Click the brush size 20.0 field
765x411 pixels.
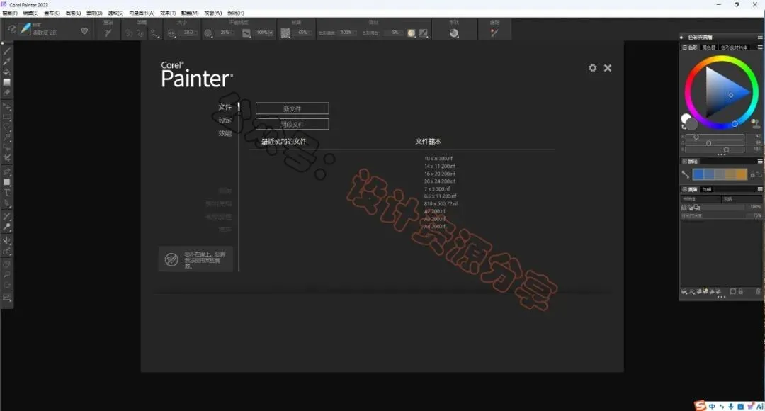coord(188,33)
